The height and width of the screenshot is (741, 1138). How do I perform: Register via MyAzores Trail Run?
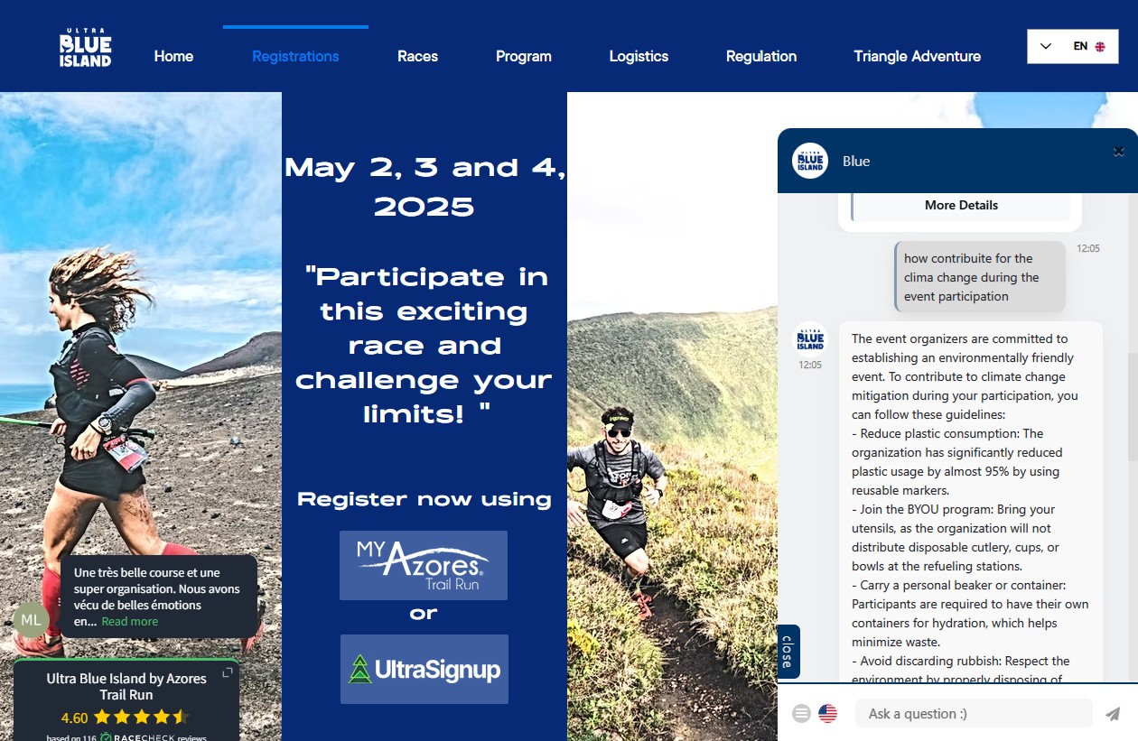tap(424, 565)
